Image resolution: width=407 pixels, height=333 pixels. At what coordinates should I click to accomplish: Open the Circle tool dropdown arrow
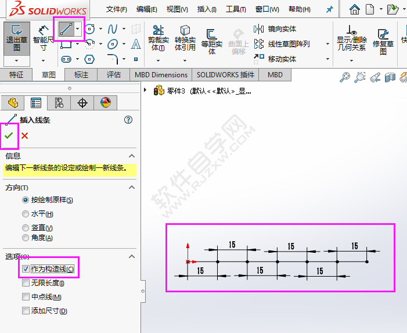tap(100, 29)
